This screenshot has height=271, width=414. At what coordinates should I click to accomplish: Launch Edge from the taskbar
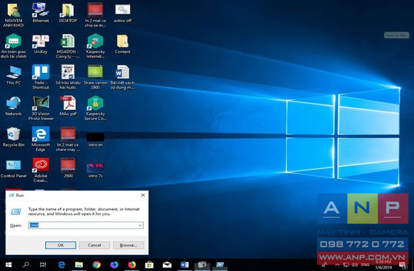tap(61, 265)
